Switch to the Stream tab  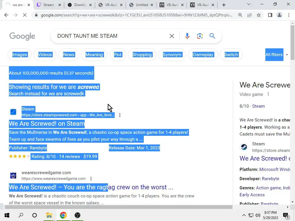[49, 5]
